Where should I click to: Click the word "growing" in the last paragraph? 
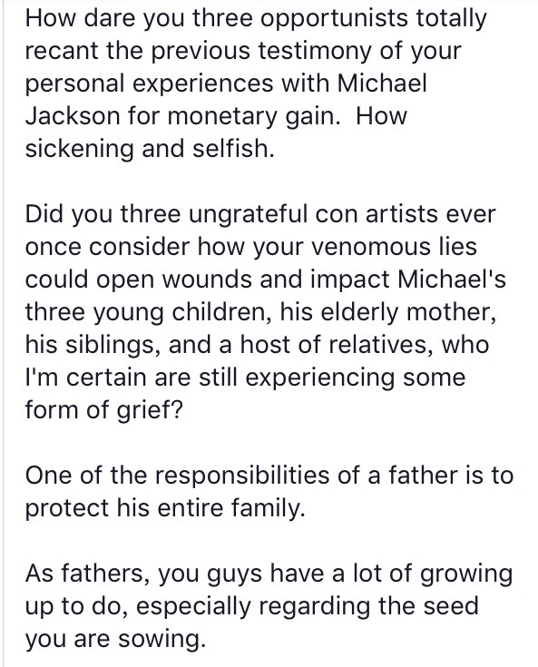466,575
